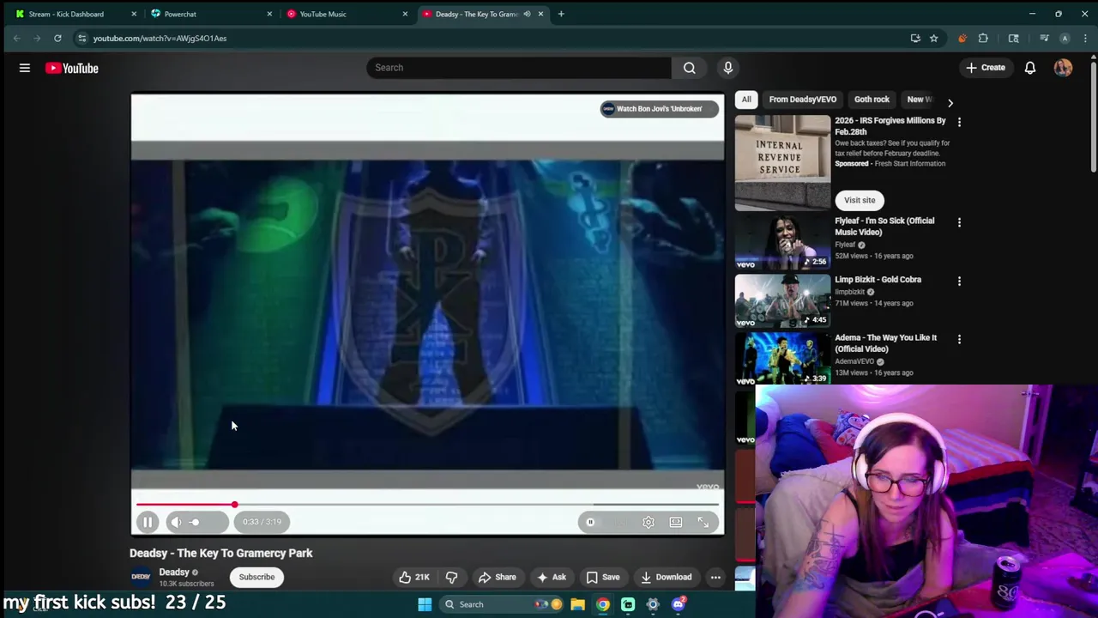This screenshot has height=618, width=1098.
Task: Open options for Flyleaf - I'm So Sick
Action: [x=959, y=222]
